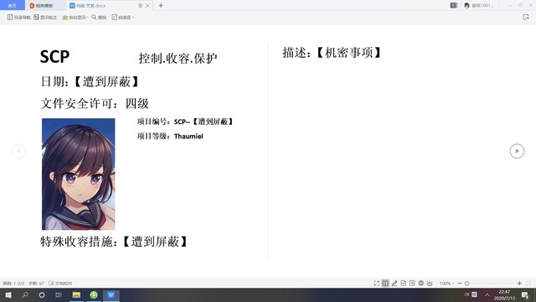Image resolution: width=536 pixels, height=302 pixels.
Task: Open File Explorer from the taskbar
Action: (x=76, y=294)
